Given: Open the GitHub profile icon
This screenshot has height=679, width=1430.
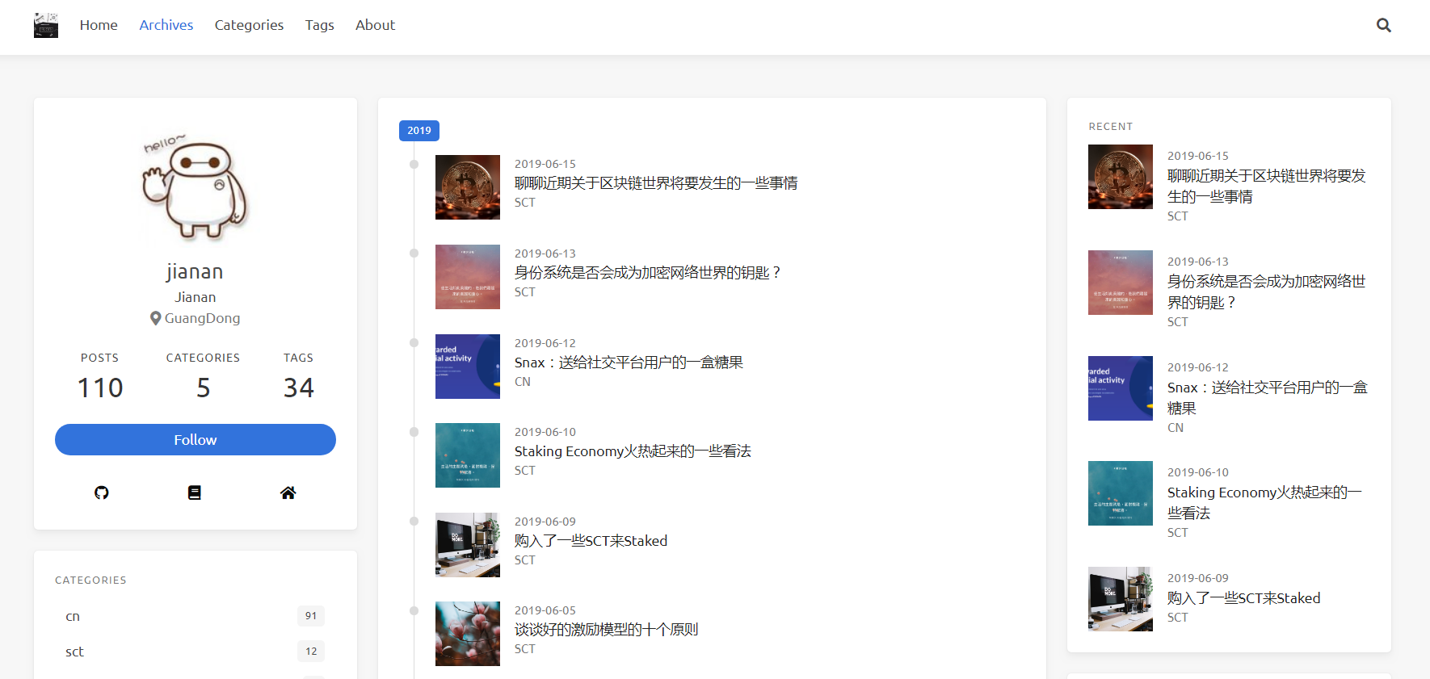Looking at the screenshot, I should pos(101,492).
